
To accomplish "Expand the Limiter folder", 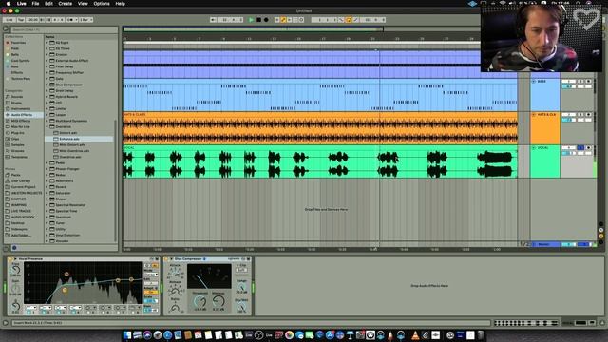I will pyautogui.click(x=47, y=108).
